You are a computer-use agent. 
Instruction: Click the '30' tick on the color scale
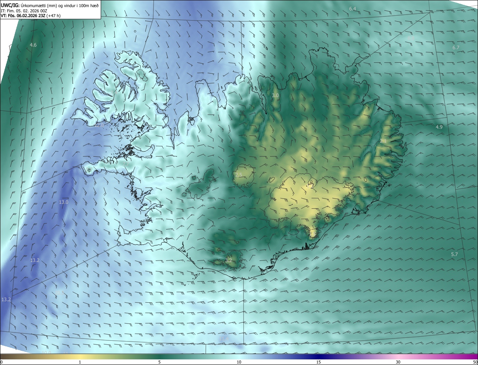[x=398, y=362]
